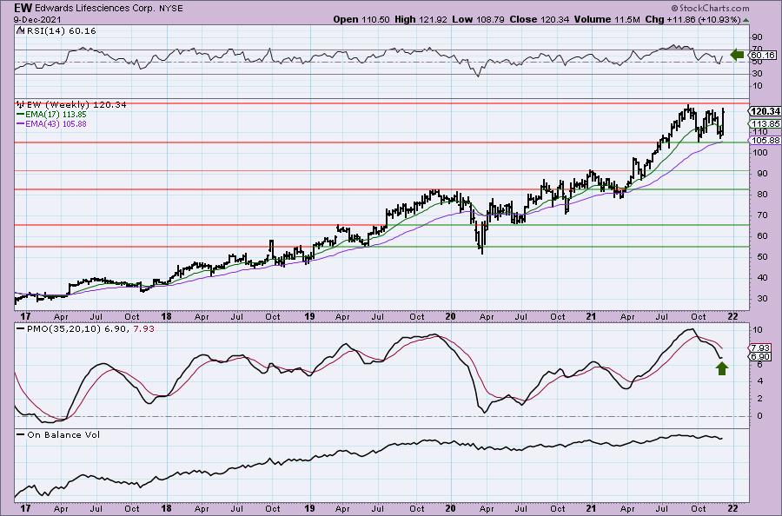Screen dimensions: 782x516
Task: Click the Low 108.79 value
Action: [x=478, y=19]
